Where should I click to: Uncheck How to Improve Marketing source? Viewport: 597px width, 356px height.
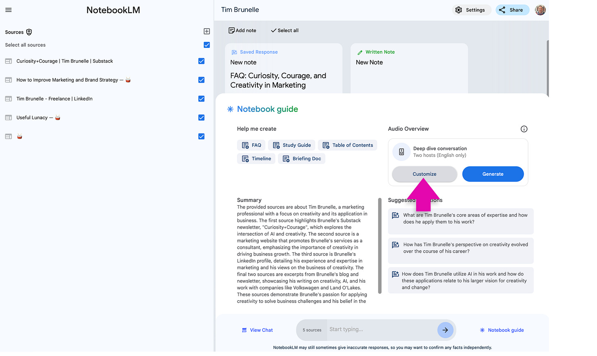[x=201, y=80]
